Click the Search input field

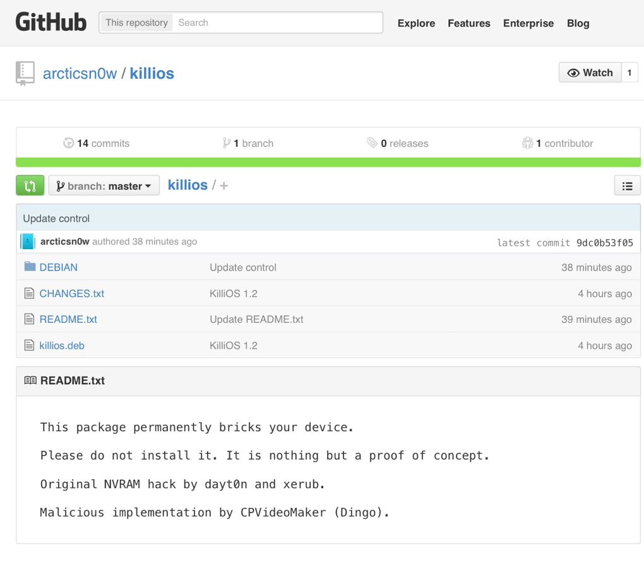coord(277,23)
